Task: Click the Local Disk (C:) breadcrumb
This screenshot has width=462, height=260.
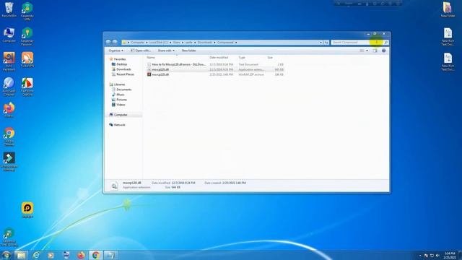Action: click(x=159, y=43)
